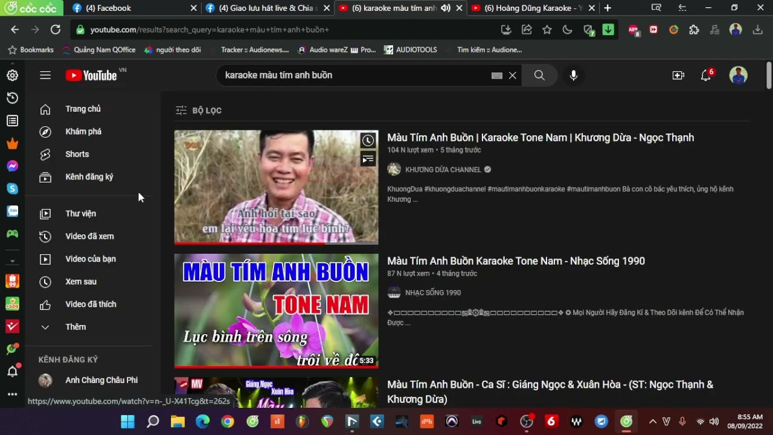Screen dimensions: 773x435
Task: Open Windows Start menu on taskbar
Action: [127, 422]
